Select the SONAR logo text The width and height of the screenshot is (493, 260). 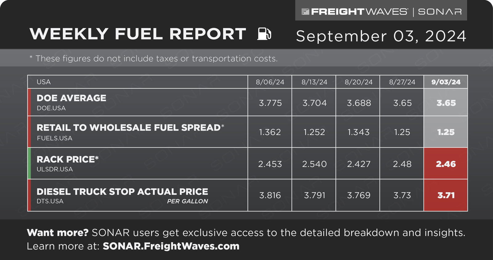click(x=440, y=12)
